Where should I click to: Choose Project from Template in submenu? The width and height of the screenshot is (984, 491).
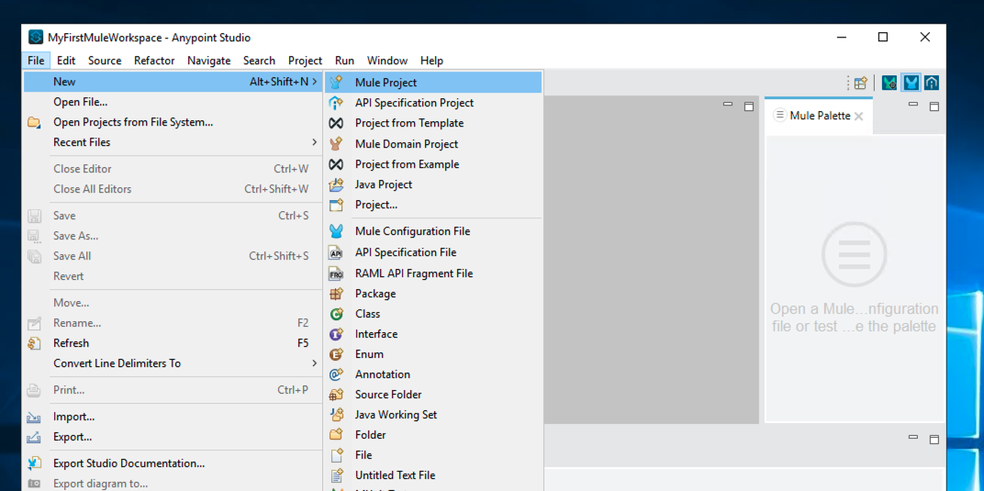(408, 123)
